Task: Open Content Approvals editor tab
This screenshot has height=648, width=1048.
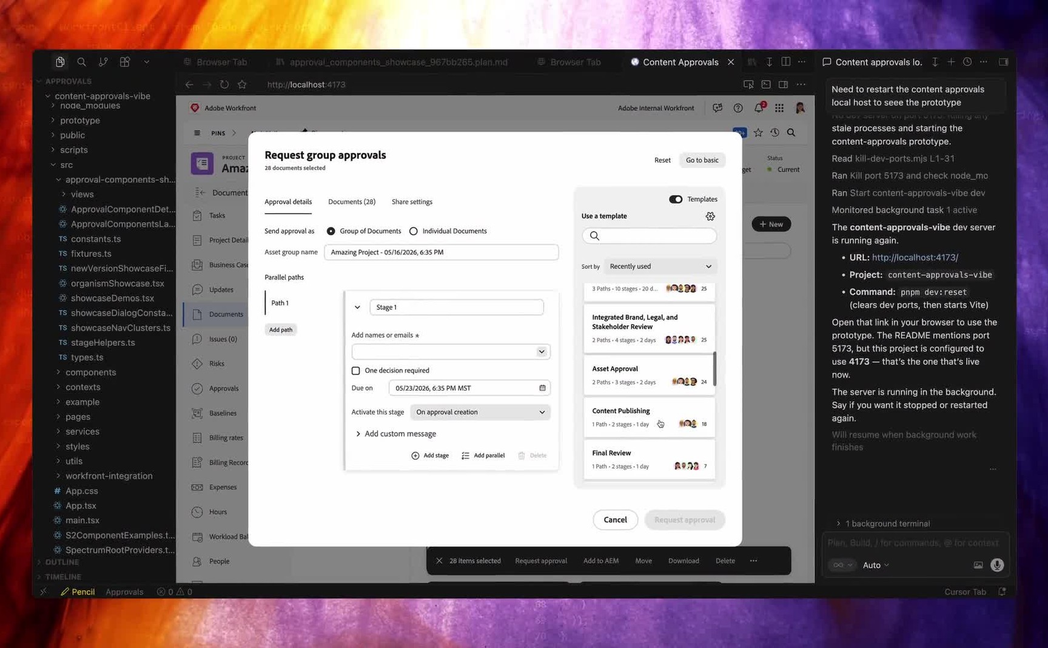Action: coord(680,62)
